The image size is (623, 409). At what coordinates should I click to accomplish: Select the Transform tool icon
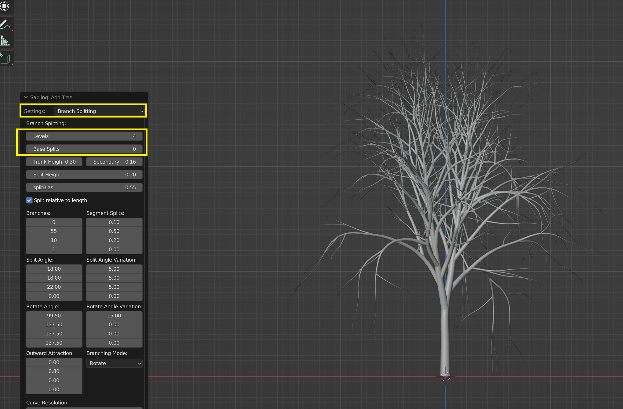point(5,5)
